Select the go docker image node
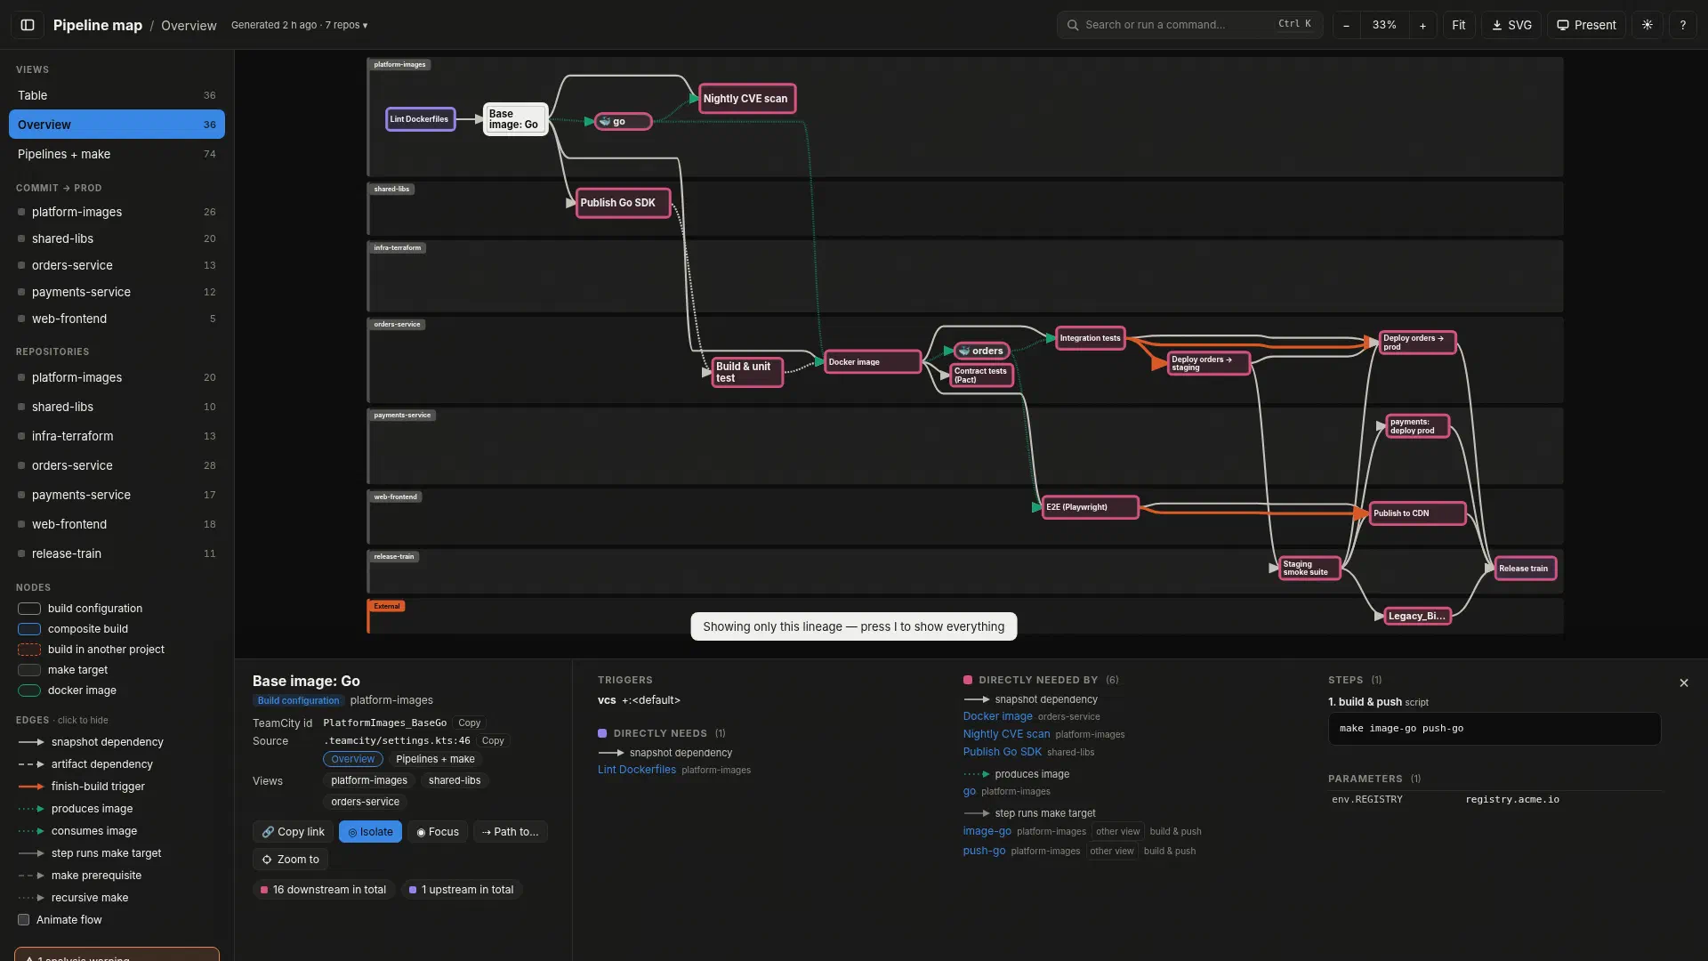Screen dimensions: 1708x961 (623, 121)
